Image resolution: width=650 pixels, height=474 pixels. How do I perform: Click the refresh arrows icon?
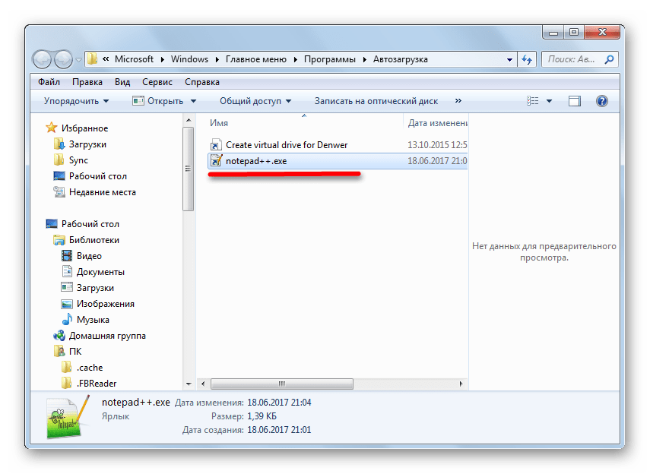pos(527,60)
